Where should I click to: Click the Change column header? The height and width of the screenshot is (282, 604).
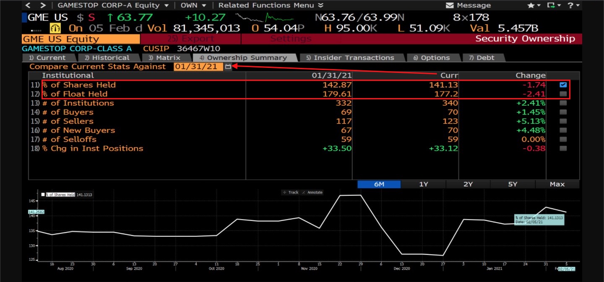(x=531, y=75)
